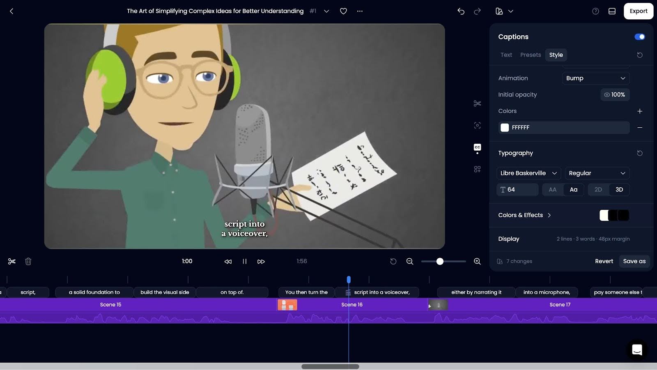Switch to the Text tab
This screenshot has width=657, height=370.
coord(506,55)
